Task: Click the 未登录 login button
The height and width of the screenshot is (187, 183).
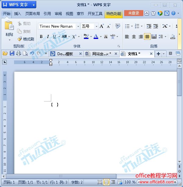Action: tap(134, 13)
